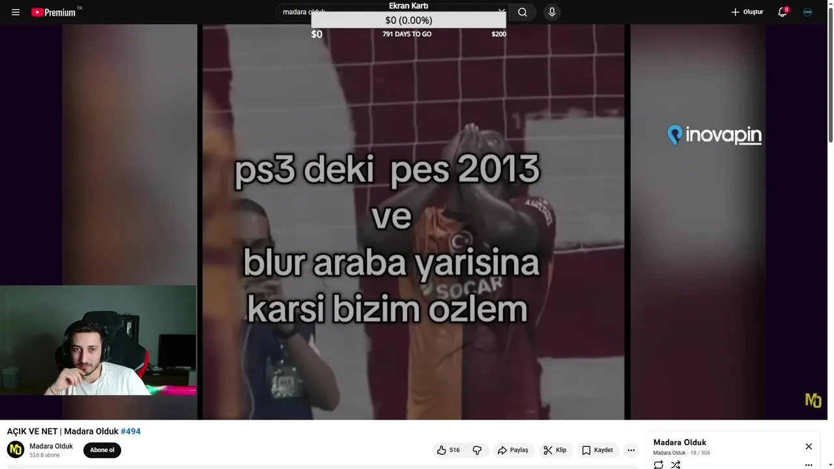This screenshot has width=834, height=469.
Task: Open the hamburger guide menu
Action: click(x=16, y=12)
